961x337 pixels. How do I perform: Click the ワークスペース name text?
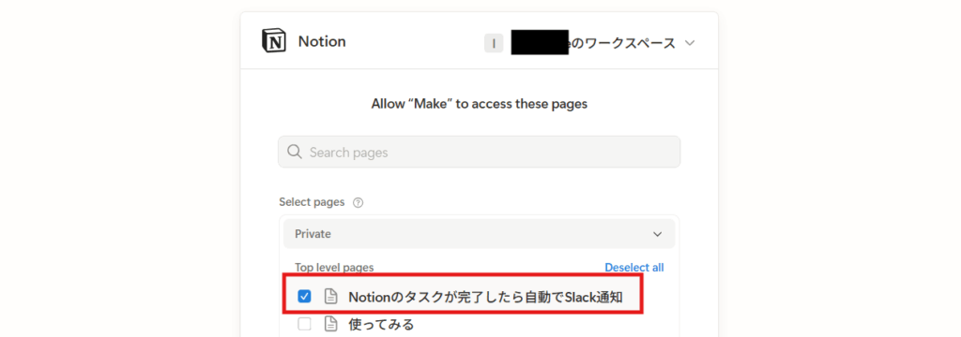(623, 43)
